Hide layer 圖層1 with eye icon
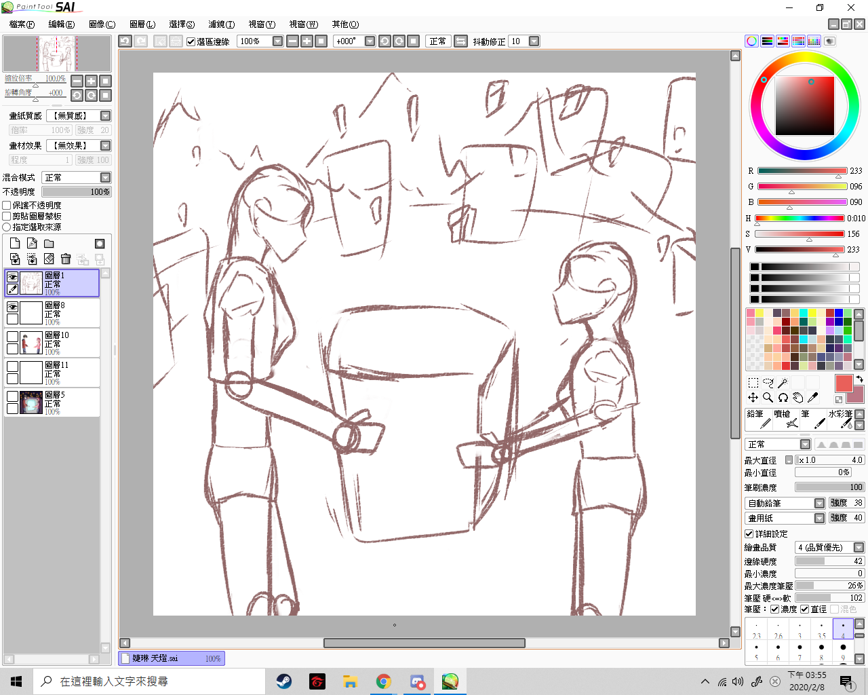This screenshot has width=868, height=695. 12,277
